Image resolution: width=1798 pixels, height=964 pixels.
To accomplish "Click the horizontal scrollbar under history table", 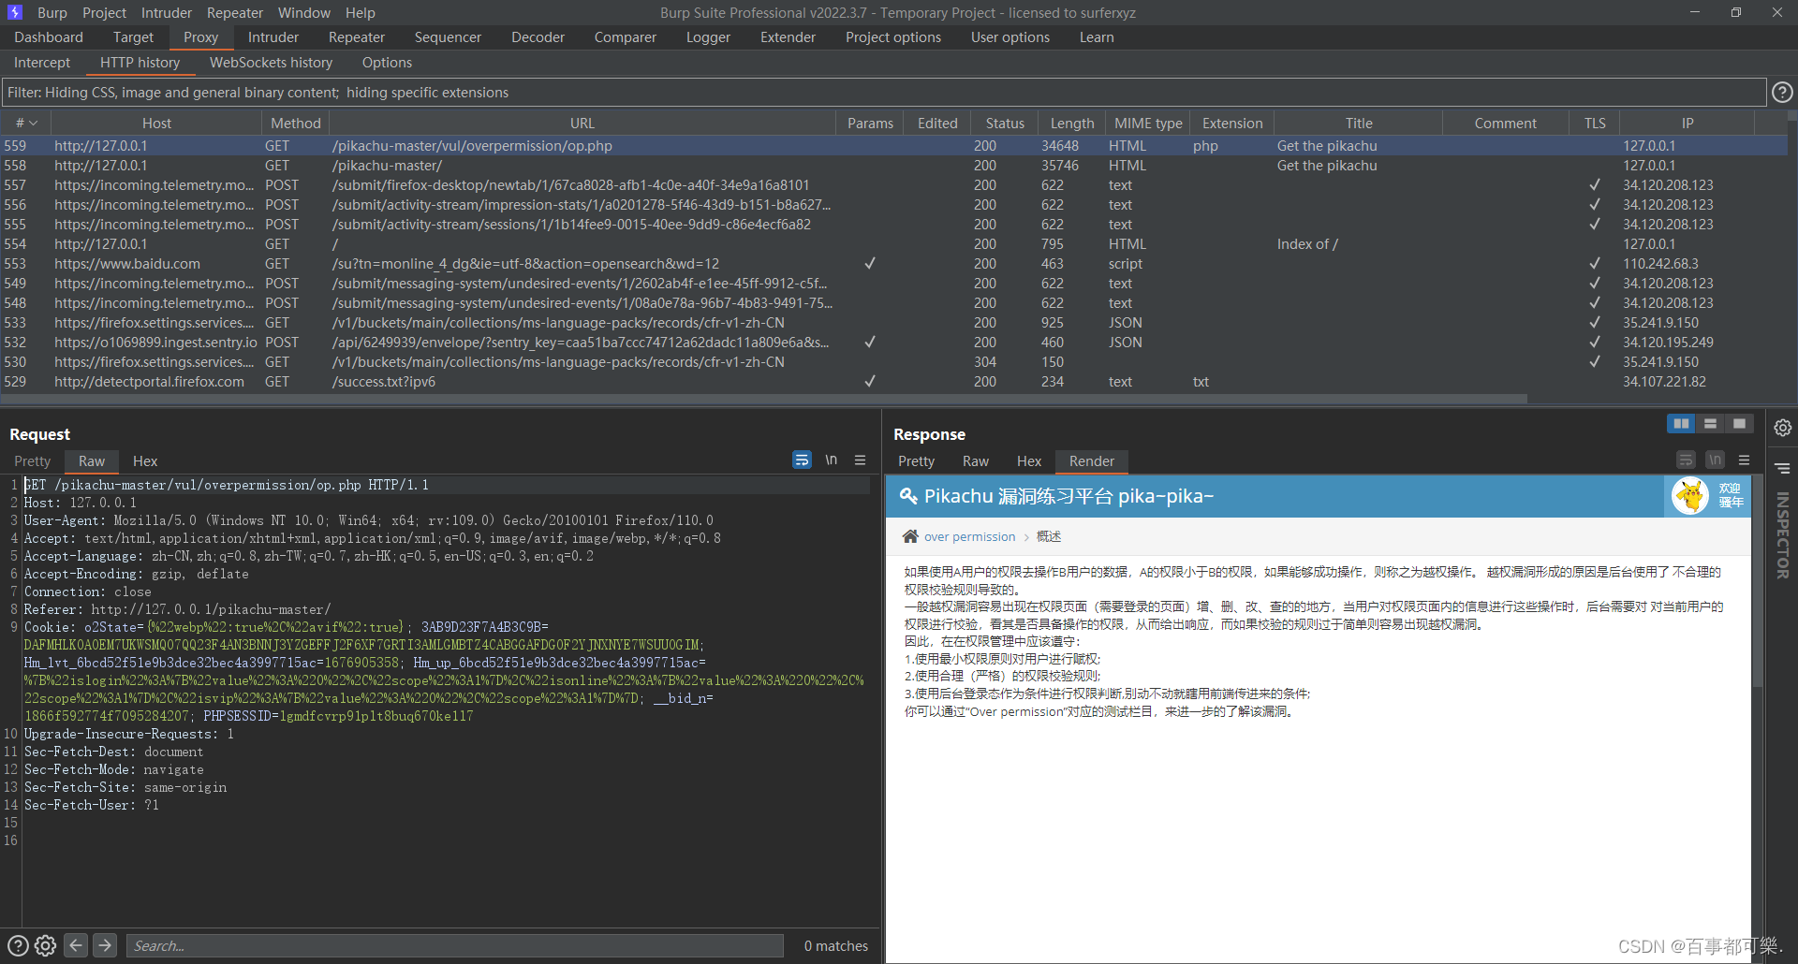I will point(763,399).
